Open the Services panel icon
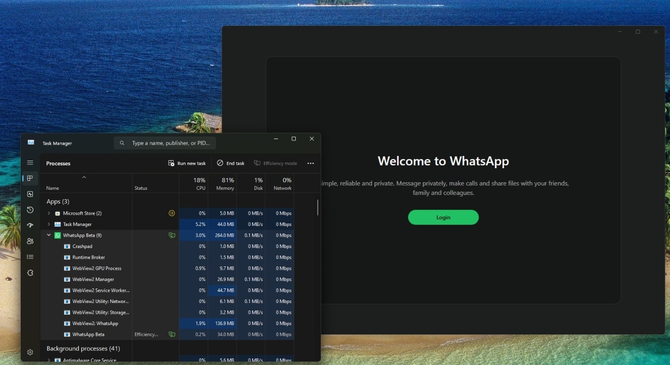The width and height of the screenshot is (670, 365). click(x=30, y=272)
